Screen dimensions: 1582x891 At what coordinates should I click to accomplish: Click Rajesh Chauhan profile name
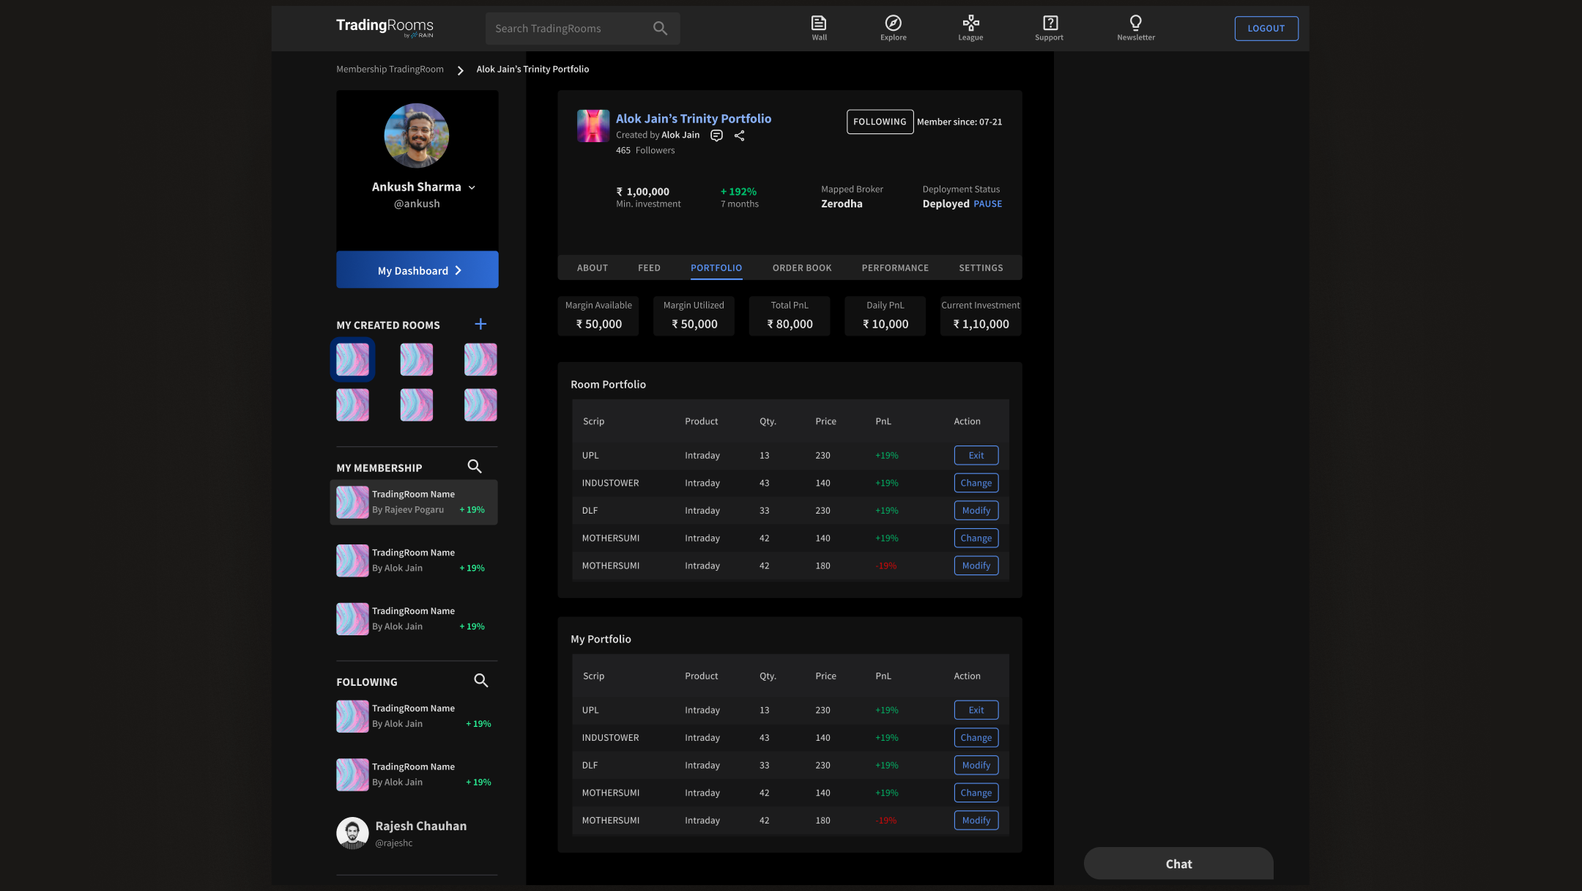(x=421, y=827)
